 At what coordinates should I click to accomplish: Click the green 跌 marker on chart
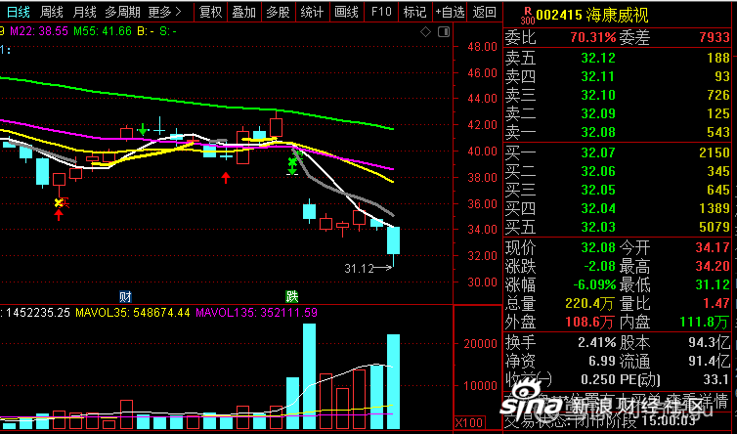coord(292,297)
